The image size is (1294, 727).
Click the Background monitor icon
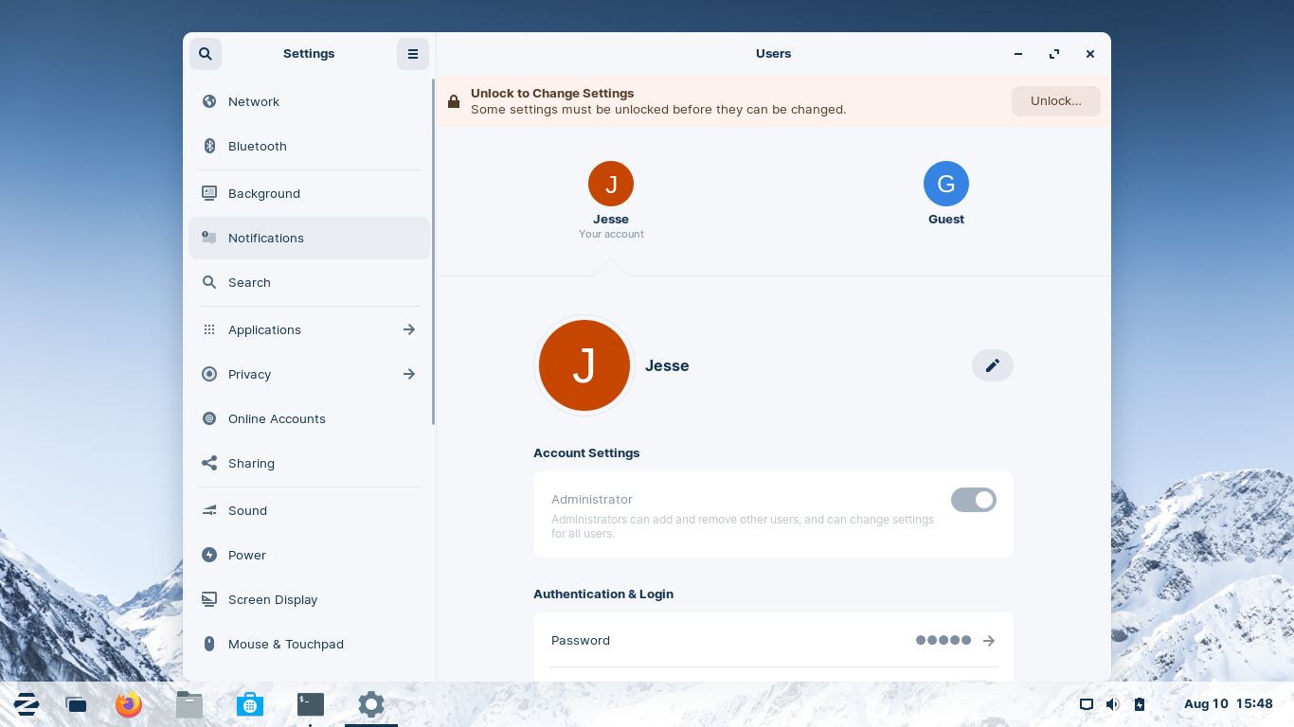point(209,193)
